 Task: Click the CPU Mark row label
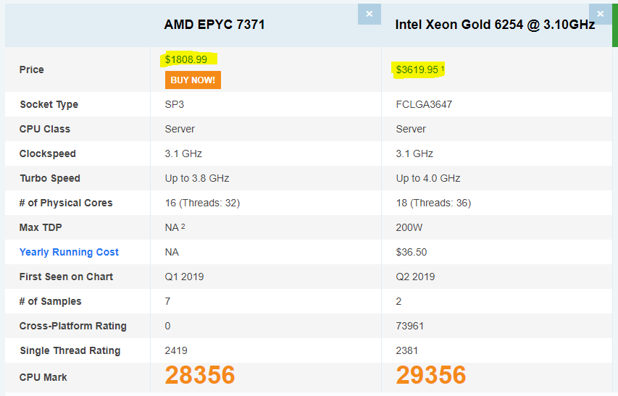tap(44, 376)
